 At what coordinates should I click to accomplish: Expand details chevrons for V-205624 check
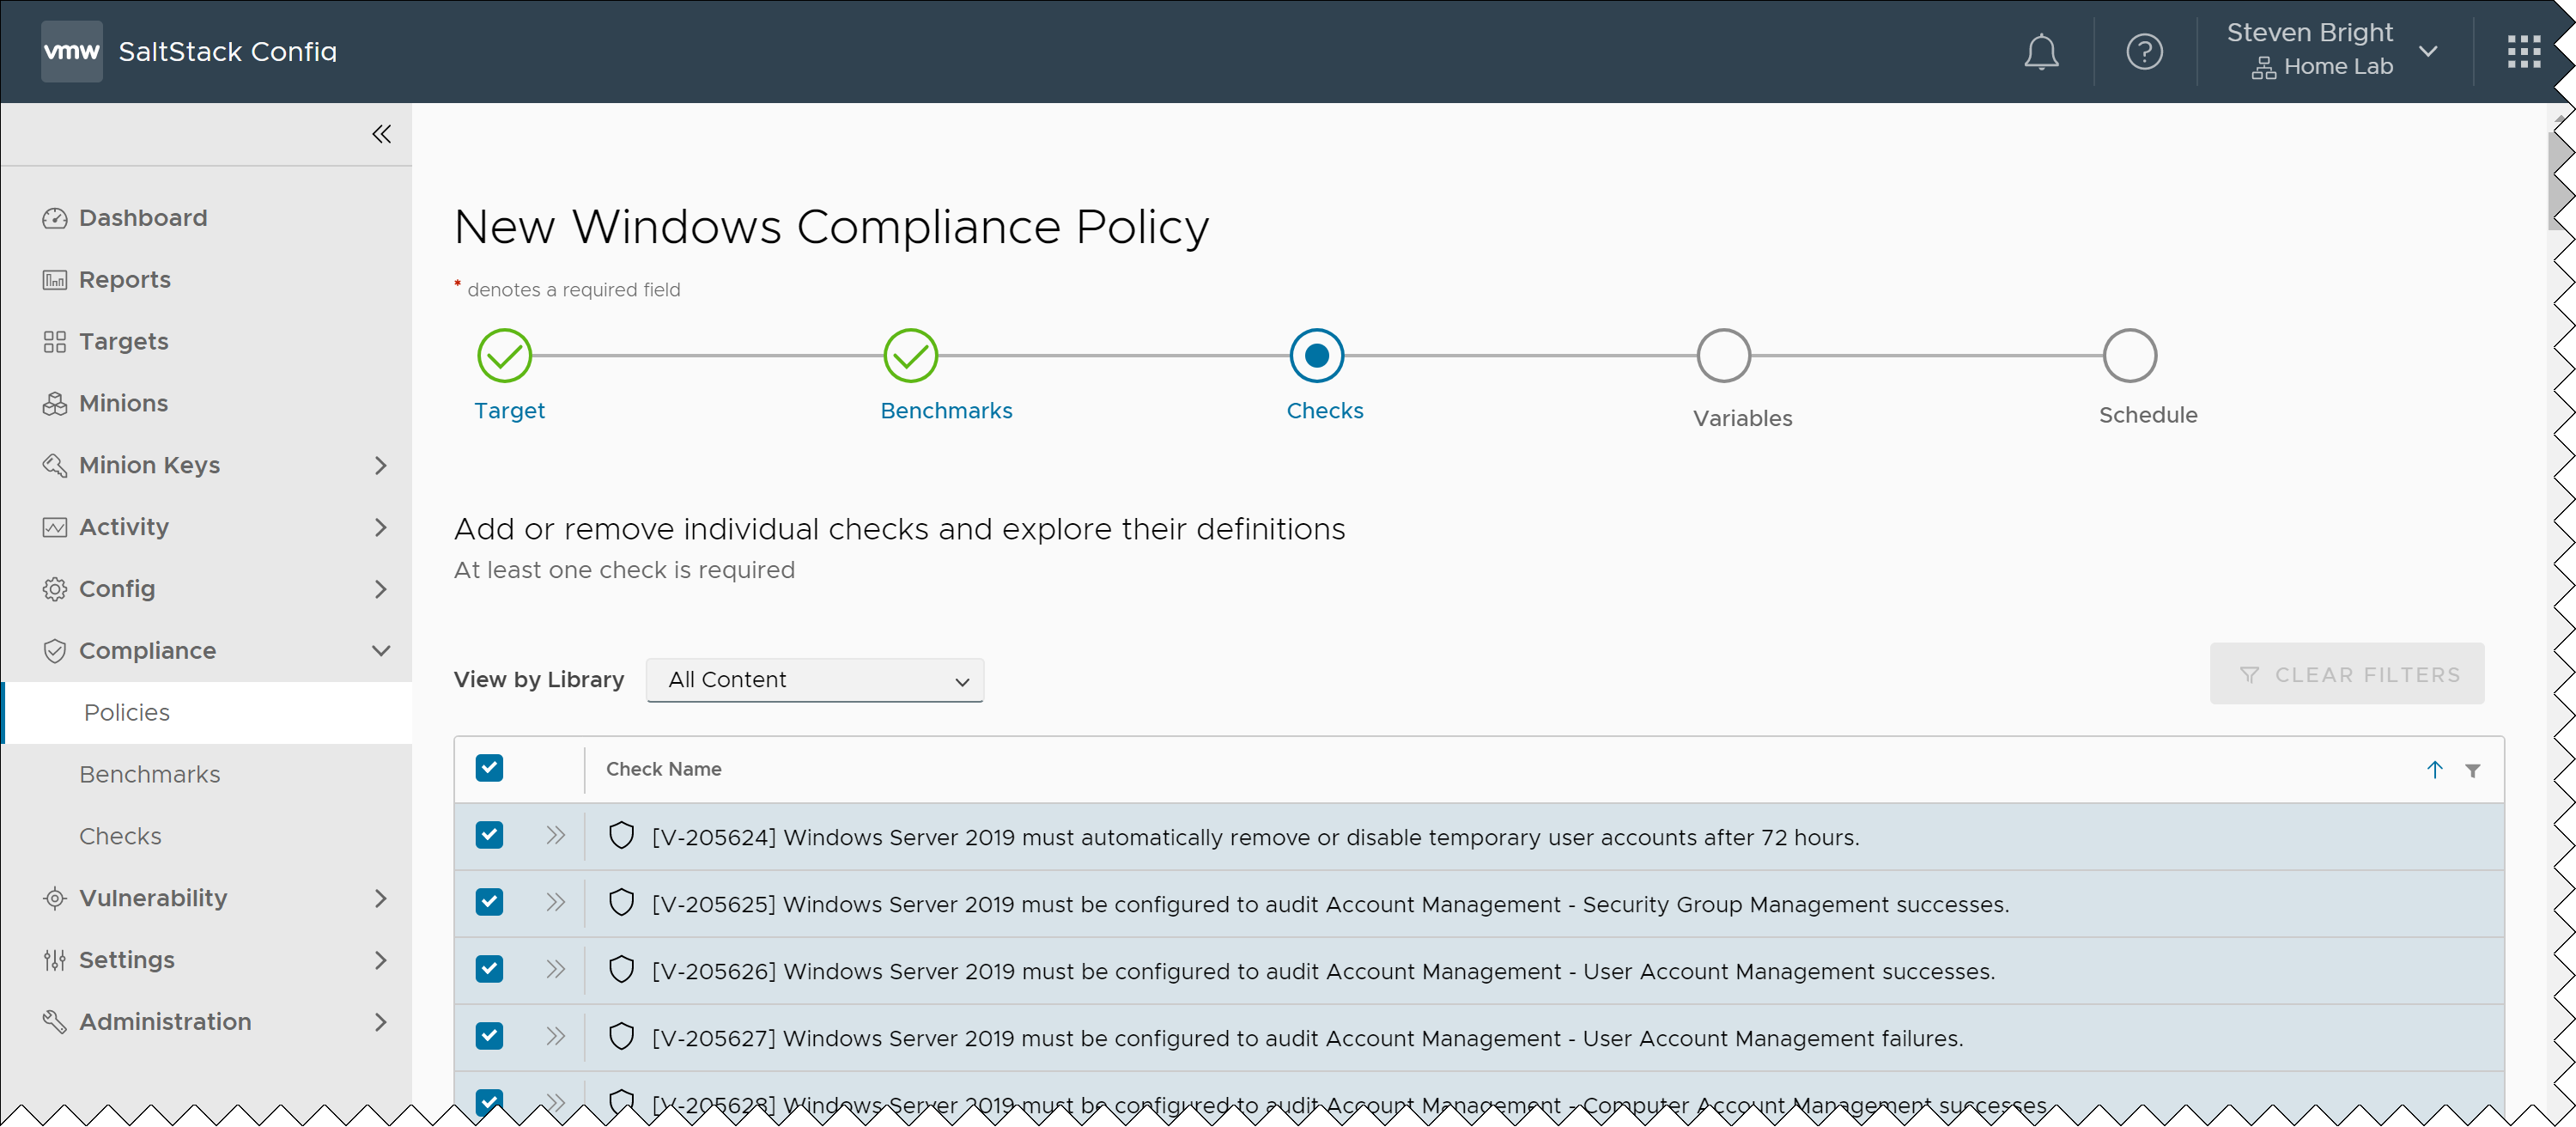pos(556,836)
